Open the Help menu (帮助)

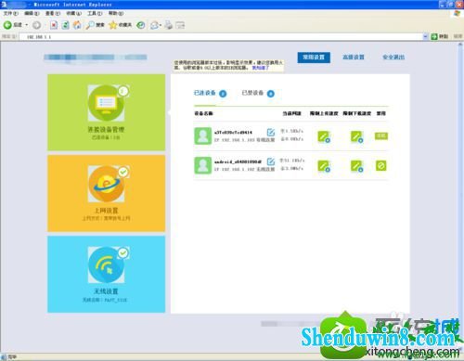point(116,13)
